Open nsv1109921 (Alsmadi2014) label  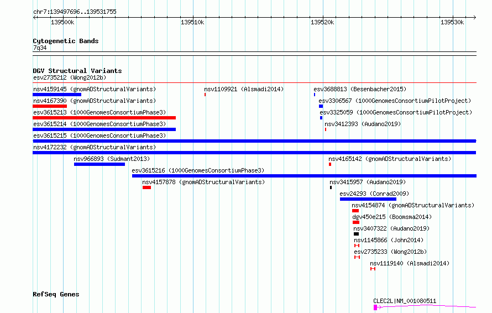244,89
